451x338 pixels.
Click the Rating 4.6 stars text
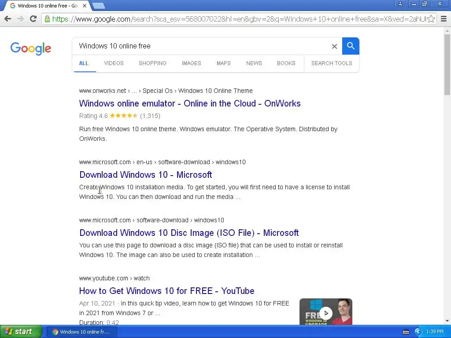coord(120,116)
